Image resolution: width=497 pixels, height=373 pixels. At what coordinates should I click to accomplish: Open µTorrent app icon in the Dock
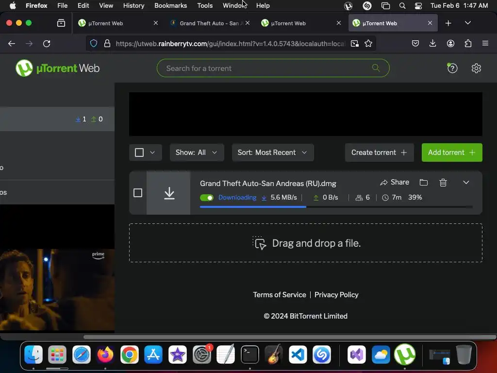tap(405, 355)
